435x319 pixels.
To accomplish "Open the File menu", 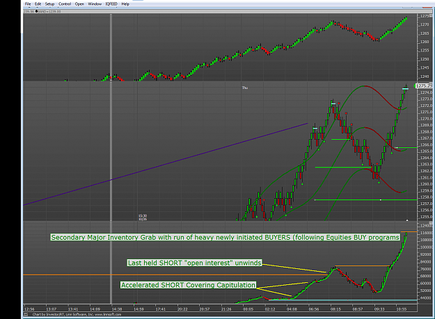I will 28,4.
